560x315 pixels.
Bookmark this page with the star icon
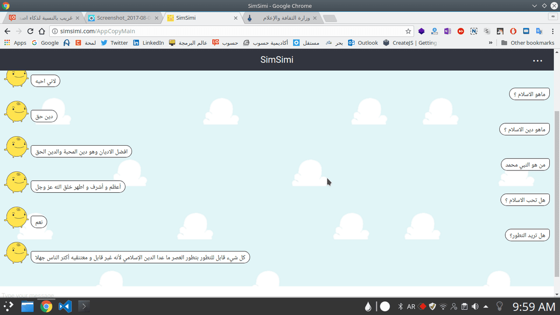pyautogui.click(x=408, y=31)
